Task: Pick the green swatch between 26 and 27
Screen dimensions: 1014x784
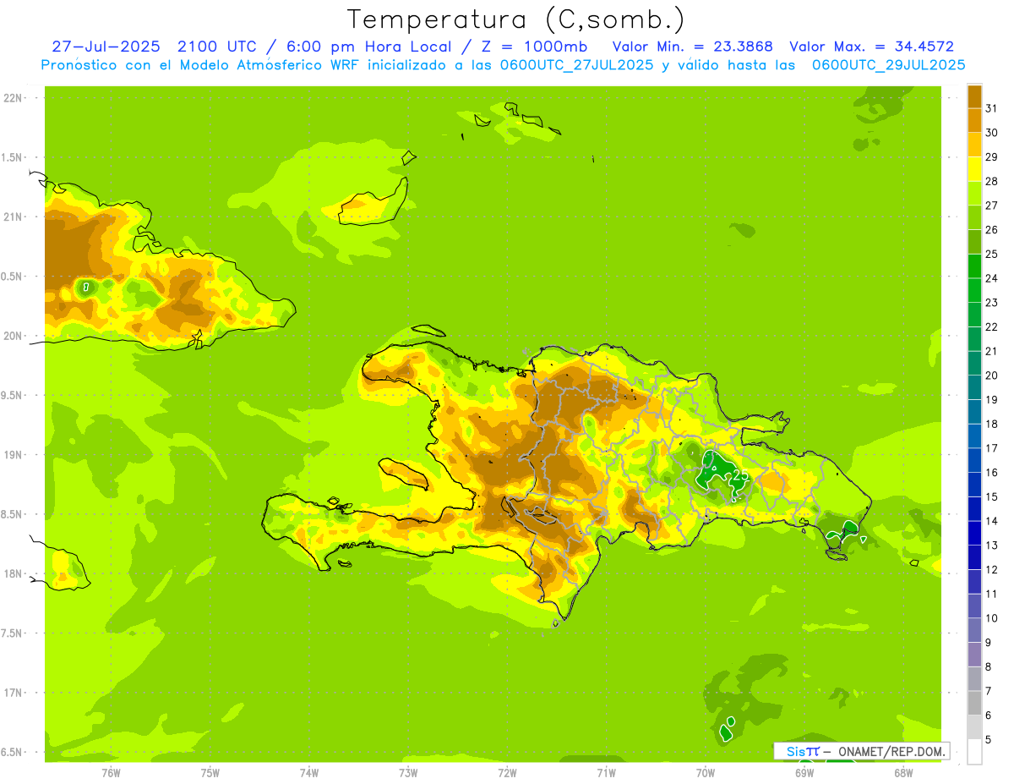Action: pyautogui.click(x=974, y=217)
